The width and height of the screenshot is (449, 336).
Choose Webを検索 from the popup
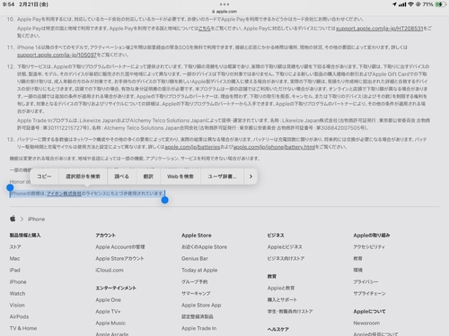[180, 177]
